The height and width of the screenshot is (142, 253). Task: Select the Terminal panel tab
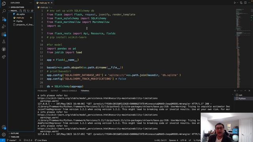coord(85,91)
